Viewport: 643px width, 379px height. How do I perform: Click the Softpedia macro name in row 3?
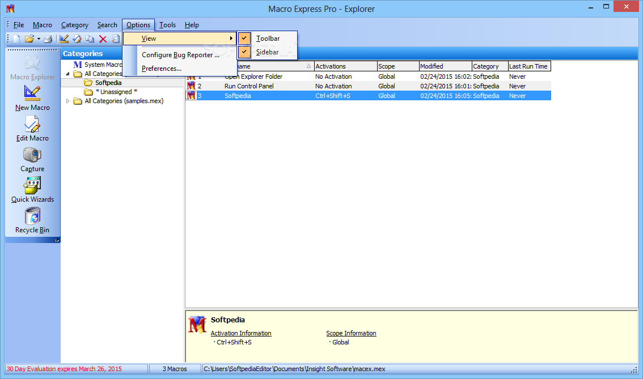click(x=238, y=96)
